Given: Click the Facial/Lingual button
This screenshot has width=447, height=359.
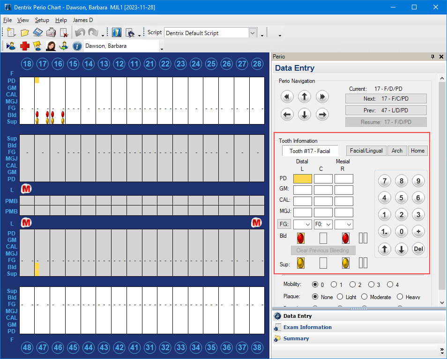Looking at the screenshot, I should 366,151.
